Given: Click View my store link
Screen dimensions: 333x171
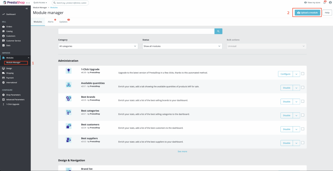Looking at the screenshot, I should click(x=312, y=2).
